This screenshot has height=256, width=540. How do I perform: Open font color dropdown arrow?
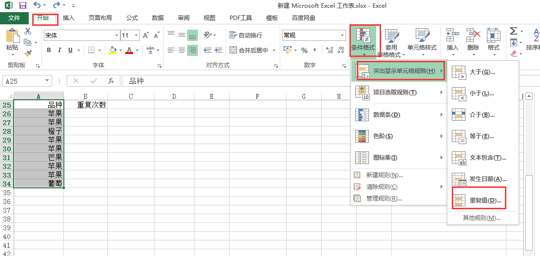click(137, 50)
